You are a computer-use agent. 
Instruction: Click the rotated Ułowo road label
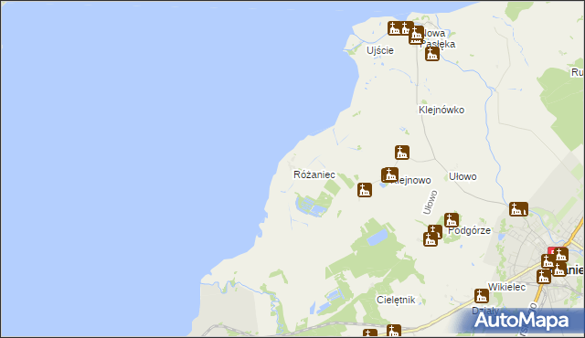430,203
